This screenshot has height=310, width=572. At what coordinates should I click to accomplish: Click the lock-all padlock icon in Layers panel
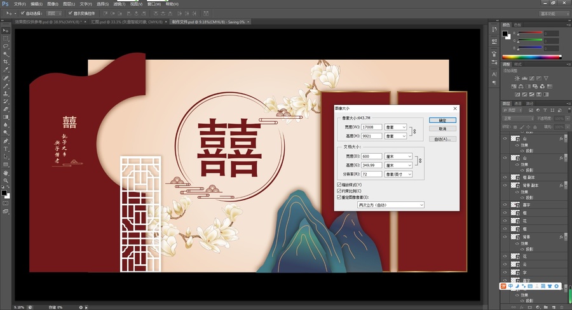tap(535, 127)
